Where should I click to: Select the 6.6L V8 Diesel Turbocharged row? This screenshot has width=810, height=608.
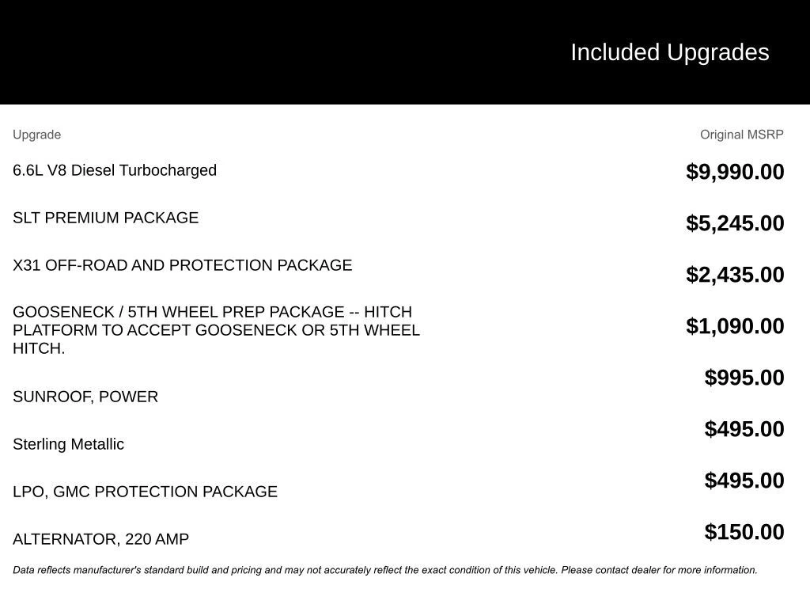[115, 170]
